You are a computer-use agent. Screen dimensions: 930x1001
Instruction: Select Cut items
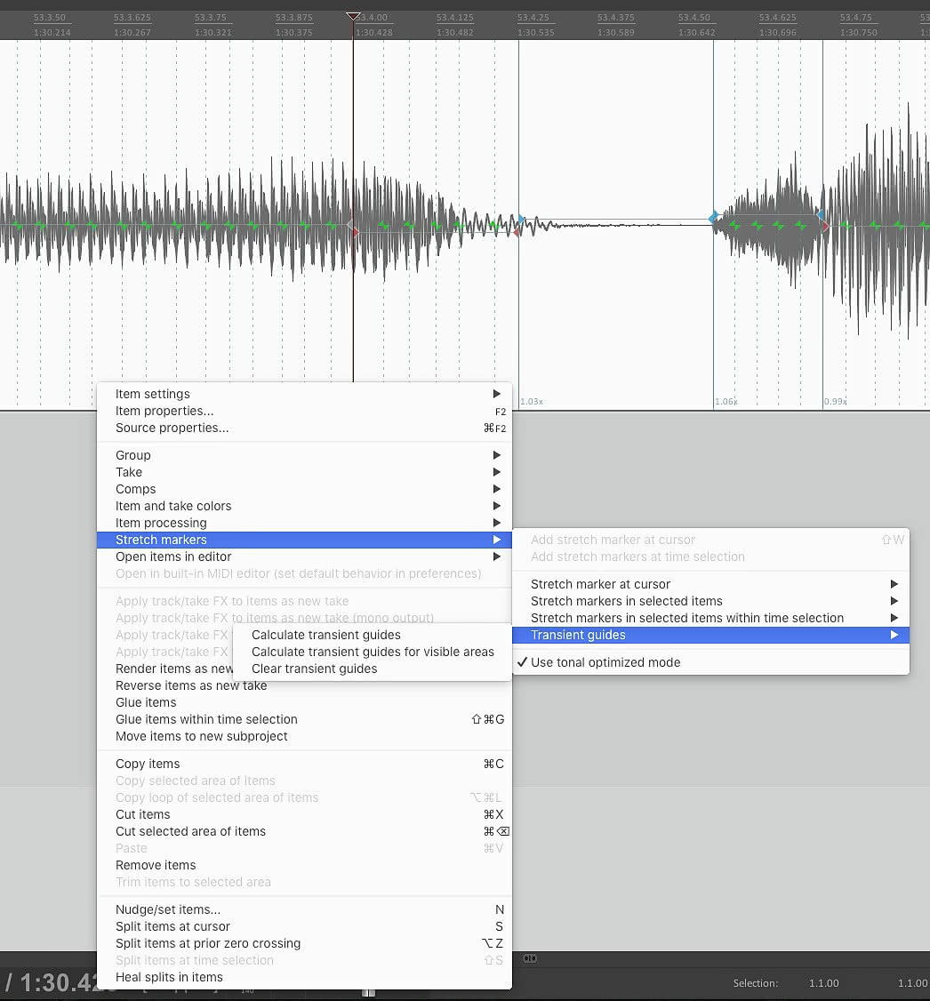(304, 814)
